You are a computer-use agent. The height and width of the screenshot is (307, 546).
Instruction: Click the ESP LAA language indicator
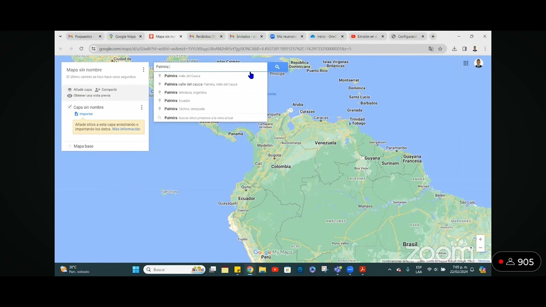(x=419, y=269)
